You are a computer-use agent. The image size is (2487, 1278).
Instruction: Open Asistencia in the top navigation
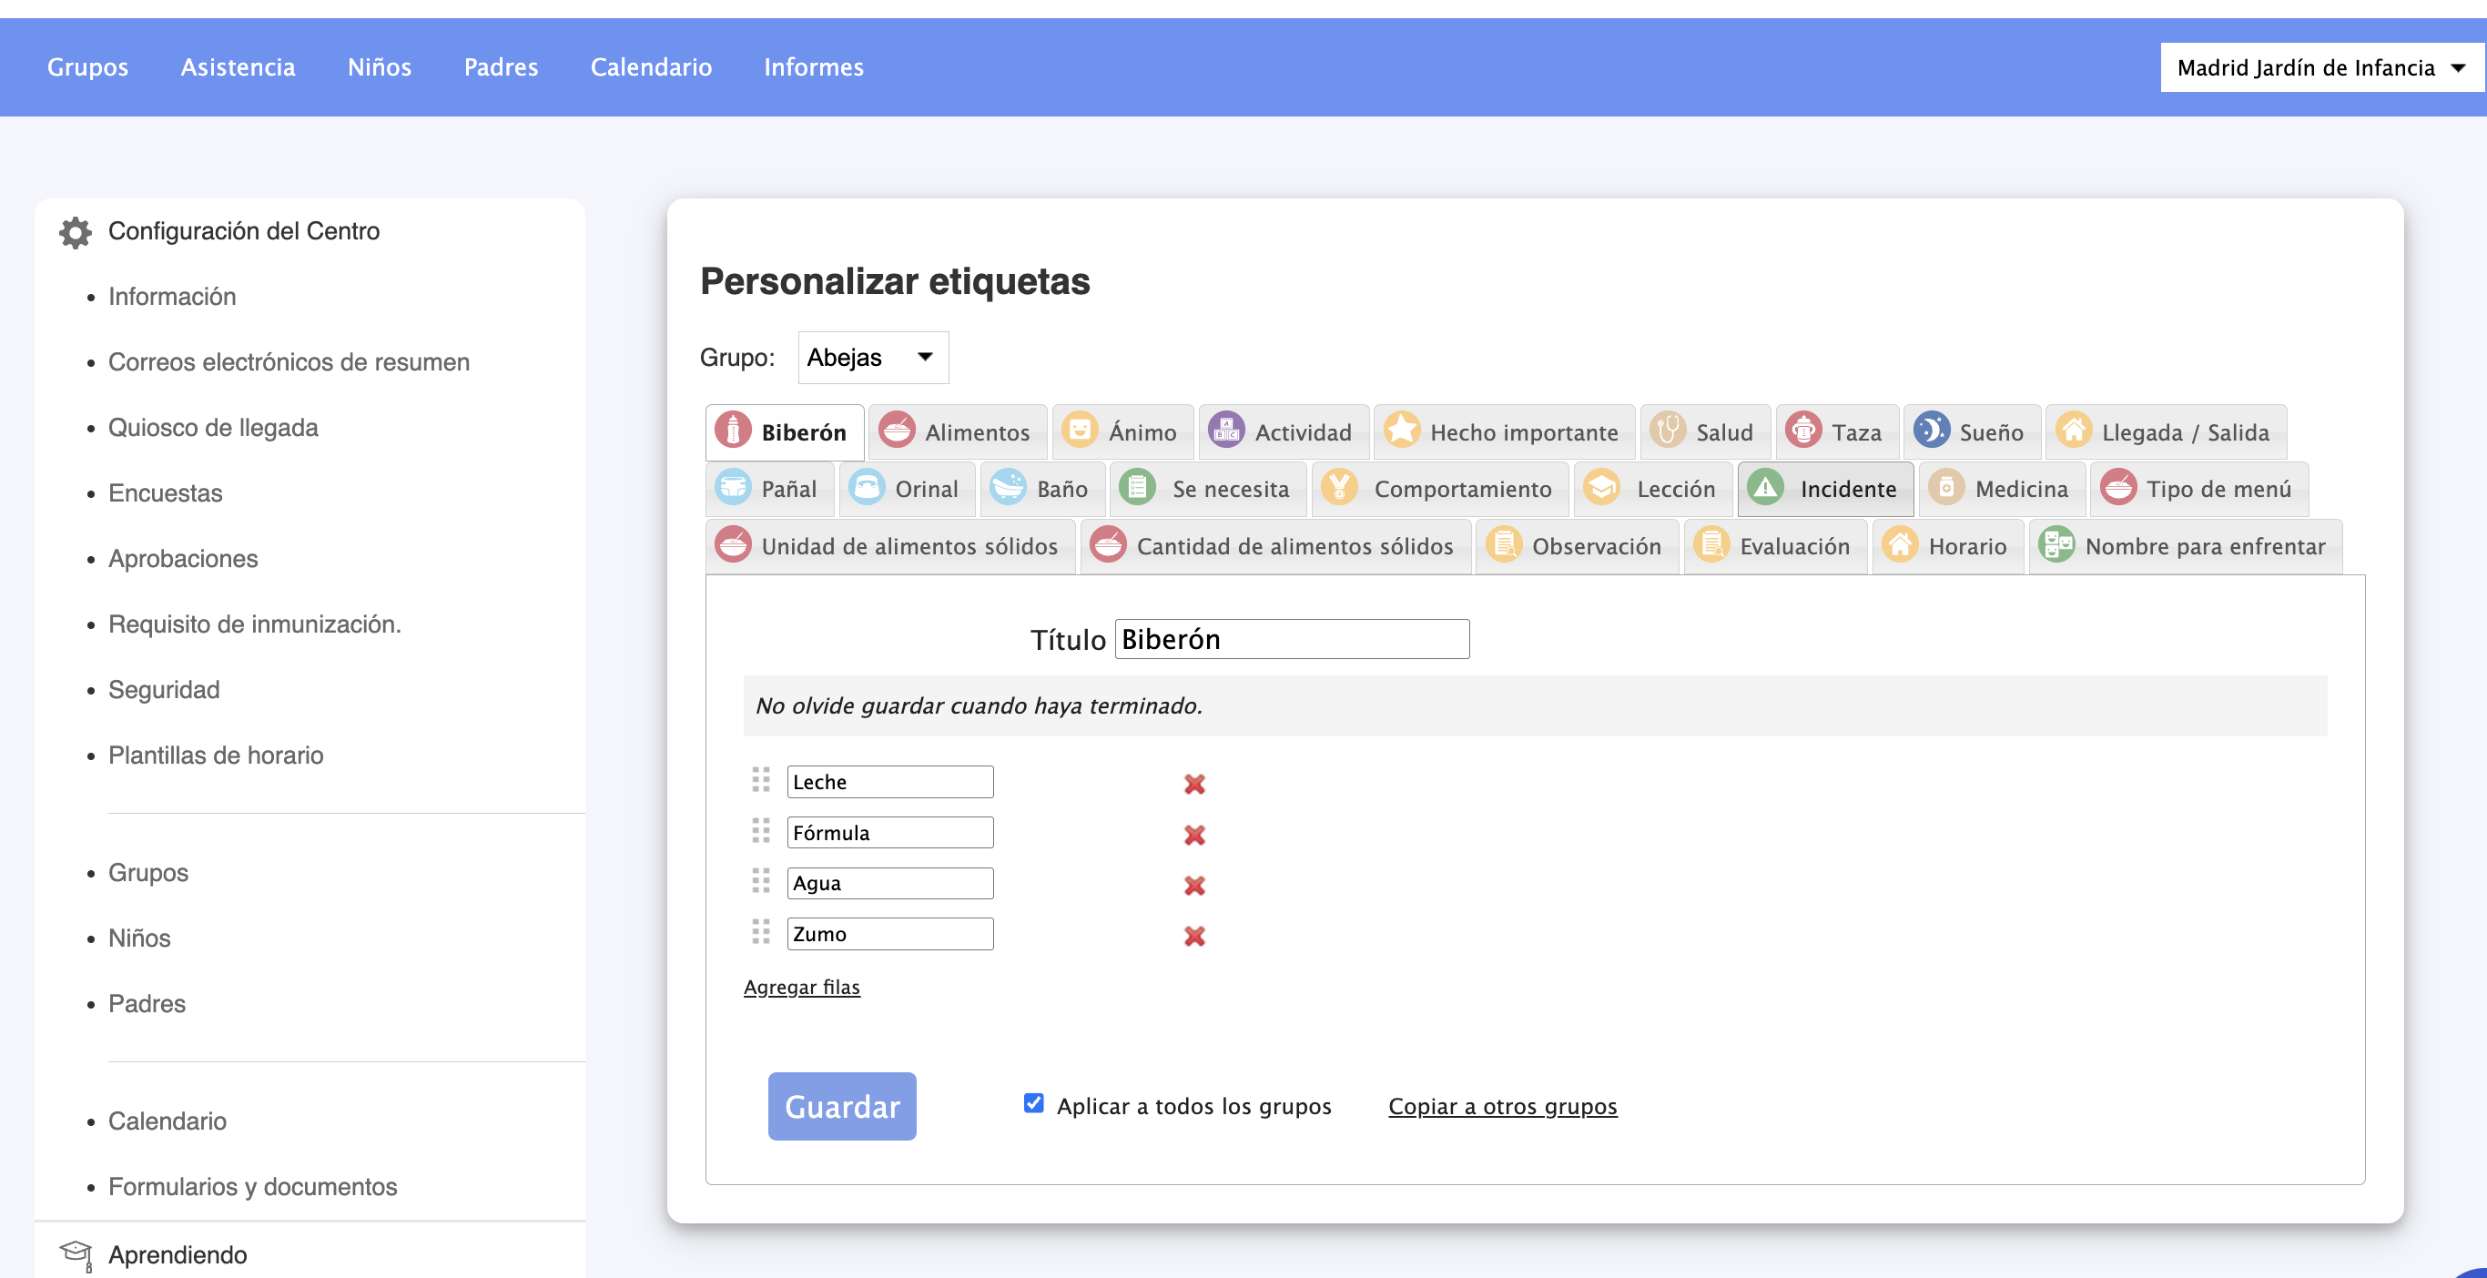tap(238, 66)
